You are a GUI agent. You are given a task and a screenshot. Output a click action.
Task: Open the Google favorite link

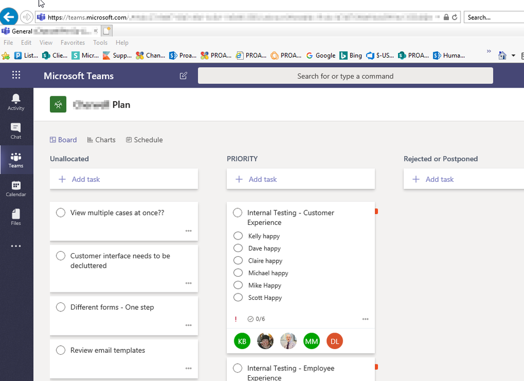click(x=321, y=56)
